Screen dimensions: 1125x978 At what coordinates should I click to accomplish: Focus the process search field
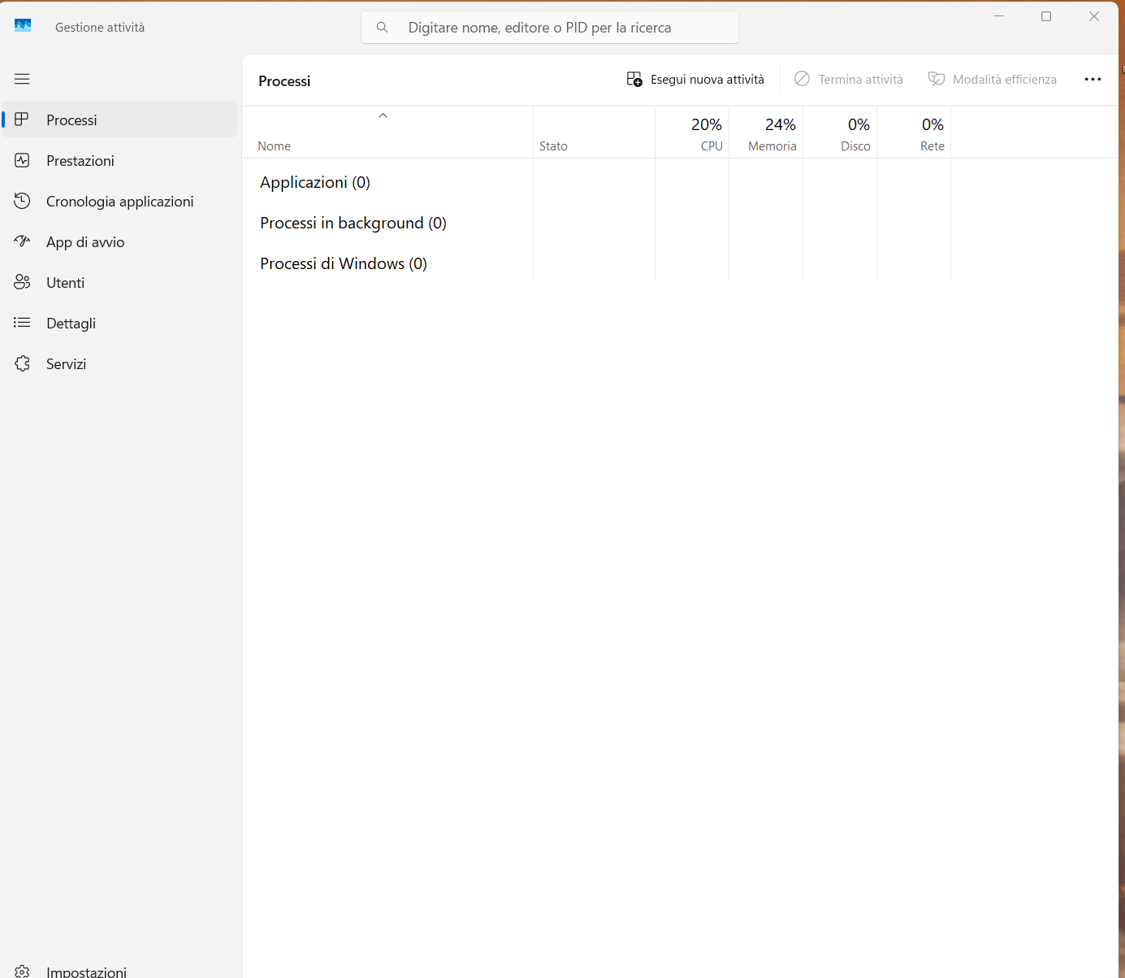(550, 27)
